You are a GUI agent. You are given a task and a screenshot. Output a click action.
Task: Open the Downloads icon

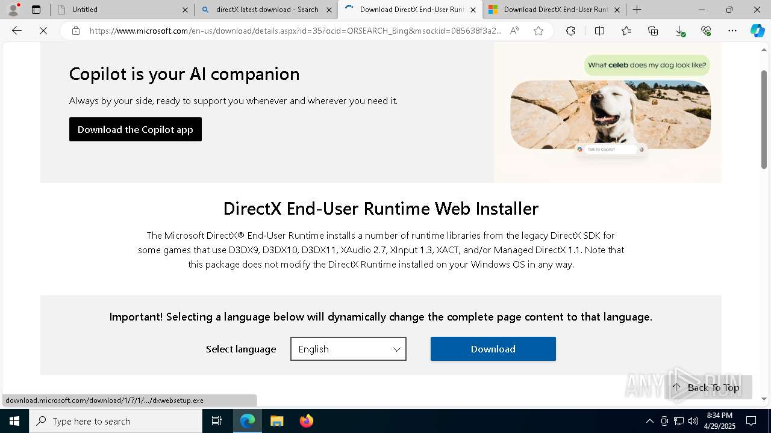679,31
